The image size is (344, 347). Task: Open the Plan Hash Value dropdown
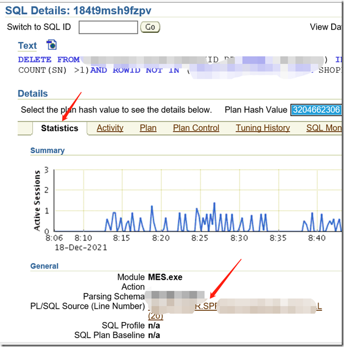(x=316, y=110)
